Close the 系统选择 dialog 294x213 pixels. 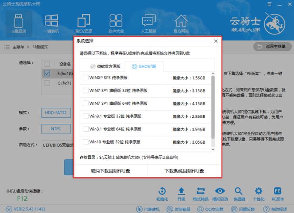pos(216,41)
